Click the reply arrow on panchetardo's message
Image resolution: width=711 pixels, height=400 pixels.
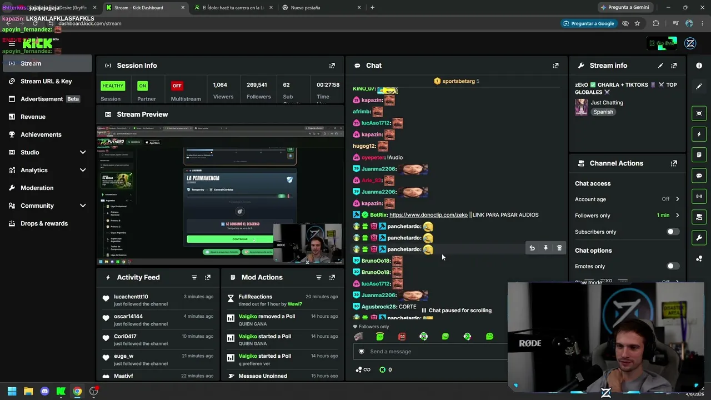532,248
